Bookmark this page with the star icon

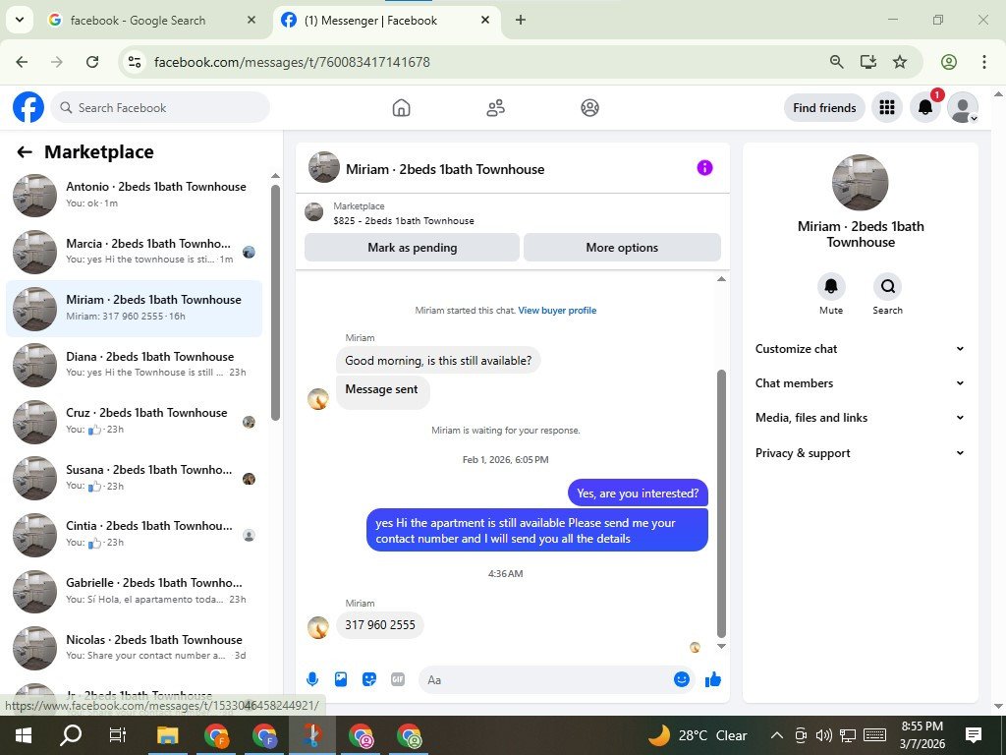pyautogui.click(x=900, y=62)
